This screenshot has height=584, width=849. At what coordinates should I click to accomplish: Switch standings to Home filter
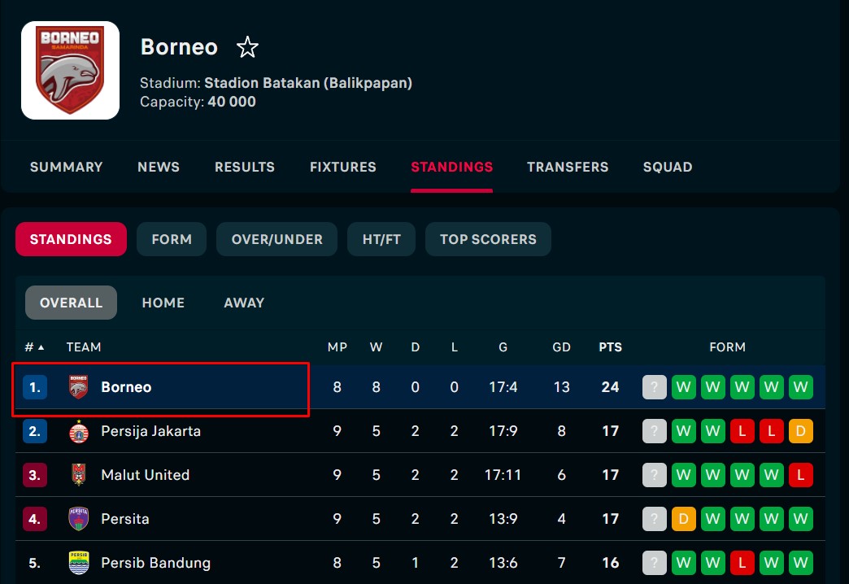tap(163, 303)
